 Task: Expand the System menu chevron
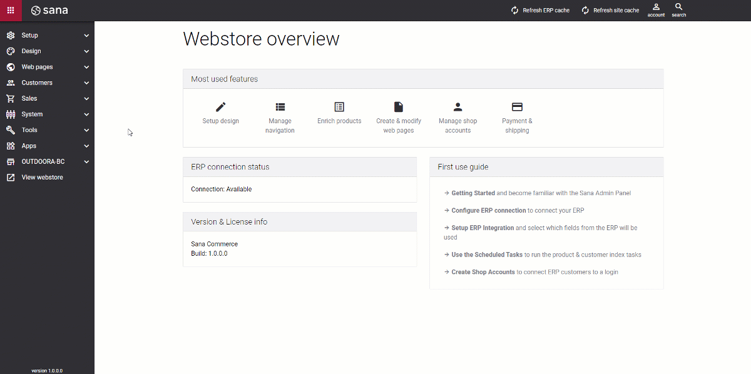(x=86, y=114)
